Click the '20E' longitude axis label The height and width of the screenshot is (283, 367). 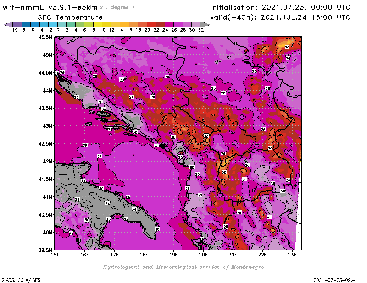(203, 255)
